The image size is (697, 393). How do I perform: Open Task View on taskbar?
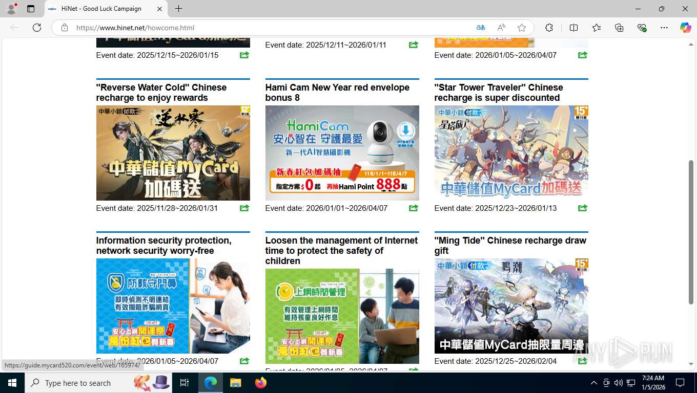point(184,383)
